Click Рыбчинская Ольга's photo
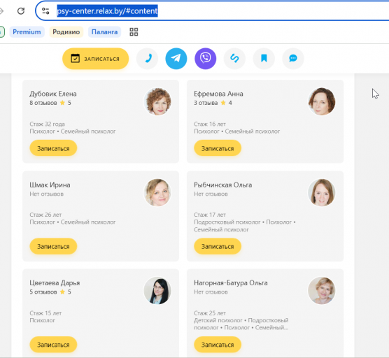Image resolution: width=389 pixels, height=358 pixels. click(322, 193)
